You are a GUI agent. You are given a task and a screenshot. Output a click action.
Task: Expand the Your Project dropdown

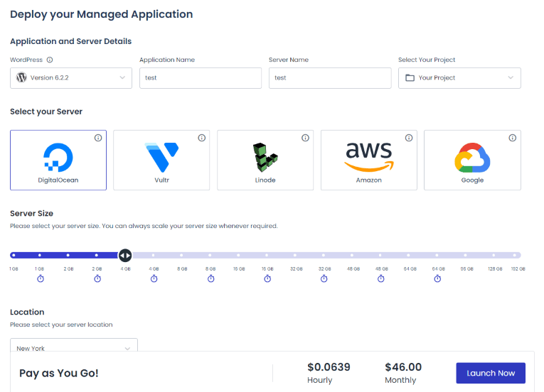point(459,78)
